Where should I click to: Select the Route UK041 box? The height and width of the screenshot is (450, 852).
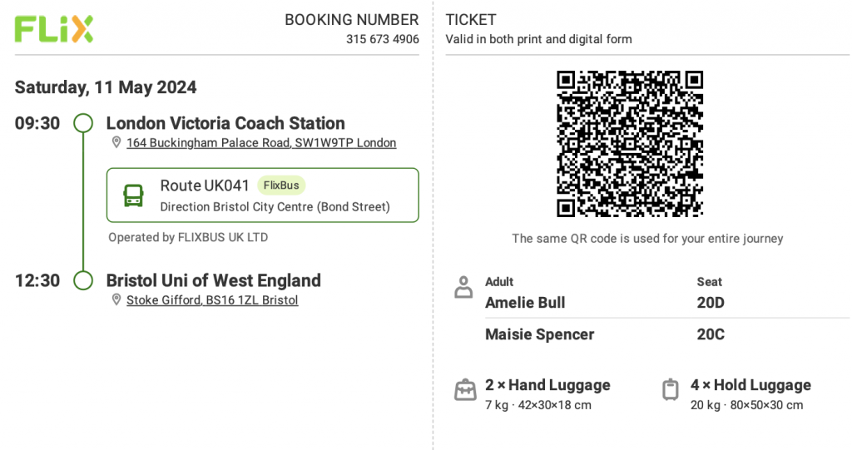pyautogui.click(x=262, y=195)
